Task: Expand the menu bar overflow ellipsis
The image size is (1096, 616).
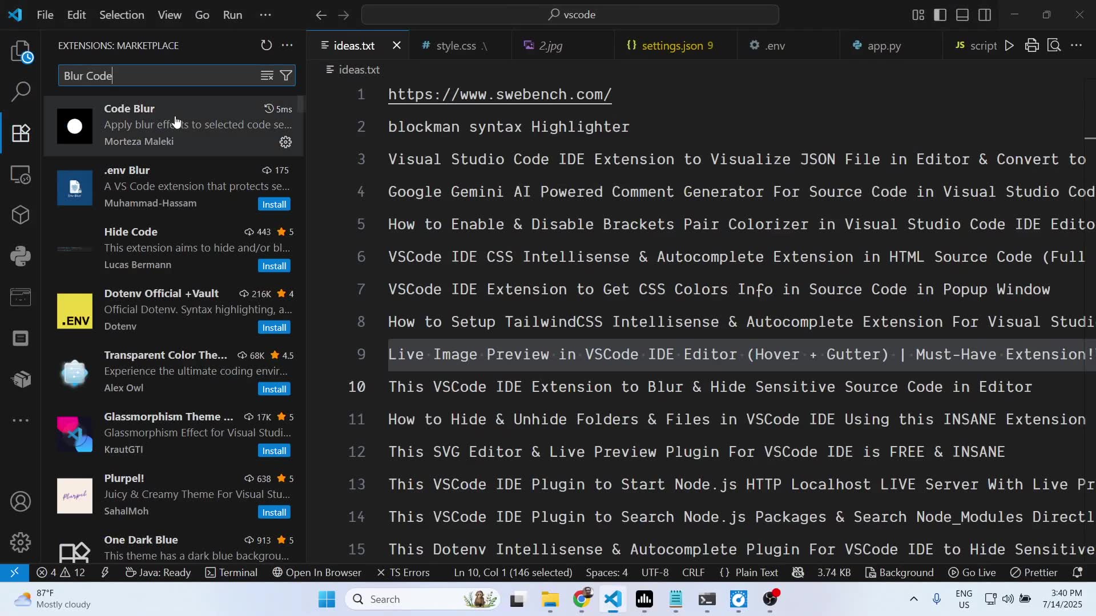Action: pyautogui.click(x=265, y=15)
